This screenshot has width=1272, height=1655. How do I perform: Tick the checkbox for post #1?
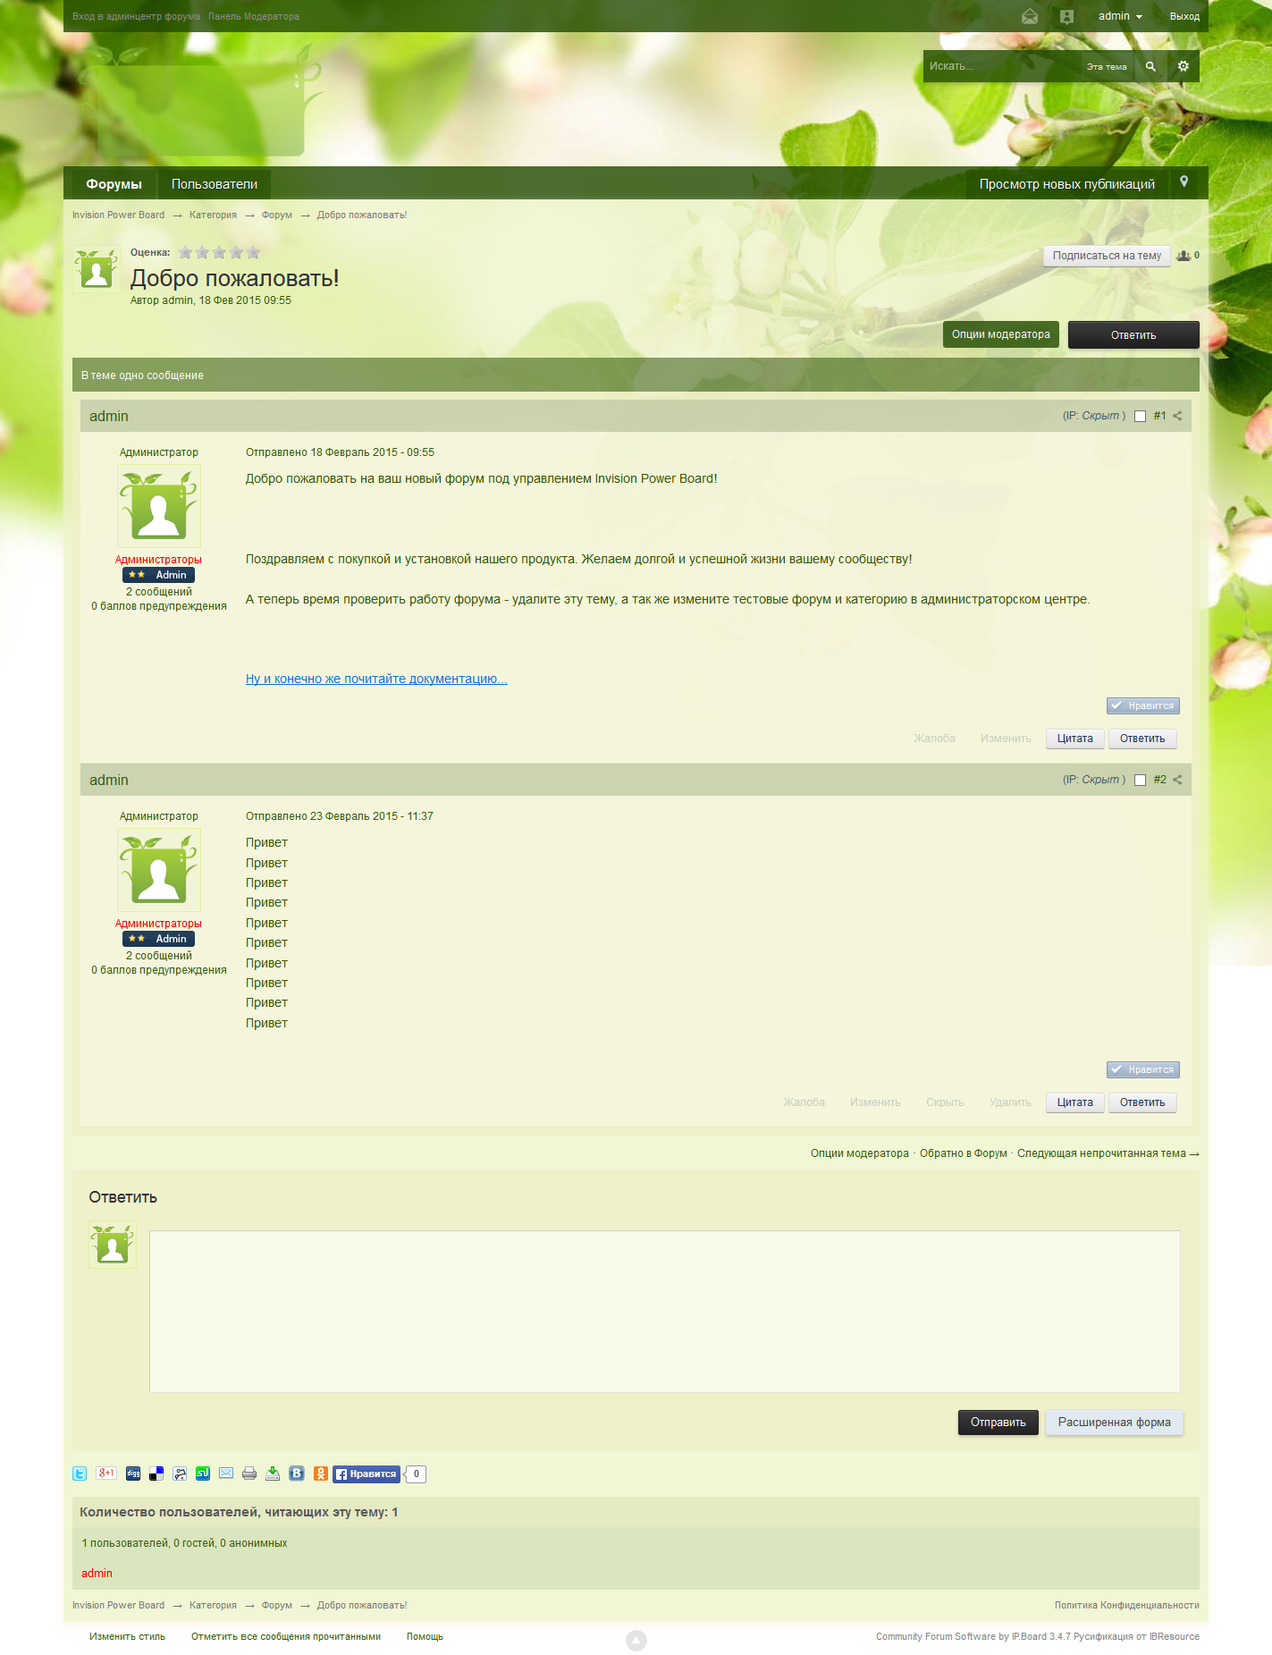[x=1140, y=416]
